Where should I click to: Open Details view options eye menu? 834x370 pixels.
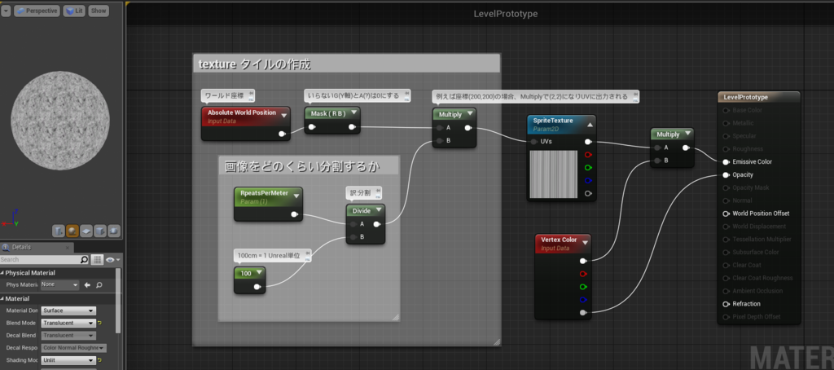point(112,260)
